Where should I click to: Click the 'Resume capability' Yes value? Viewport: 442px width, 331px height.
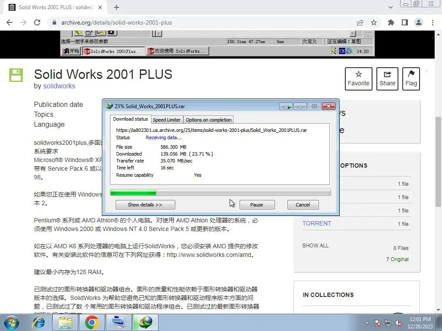tap(198, 175)
